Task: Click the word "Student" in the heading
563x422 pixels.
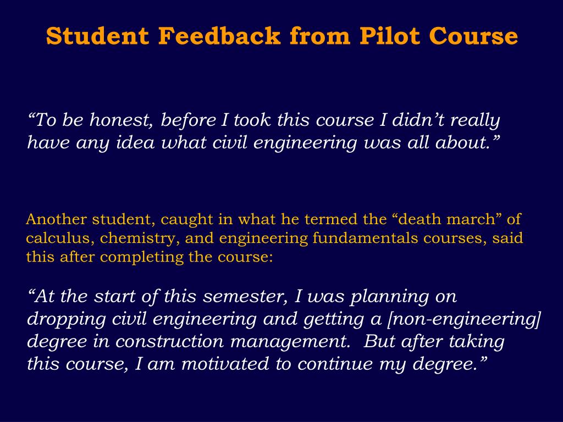Action: (x=97, y=36)
